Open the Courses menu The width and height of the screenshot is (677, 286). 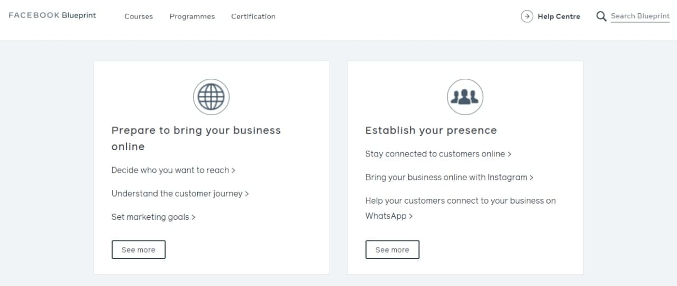pyautogui.click(x=139, y=16)
